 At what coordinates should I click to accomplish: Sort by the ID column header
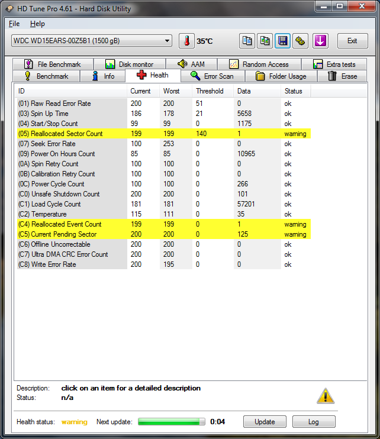(x=70, y=91)
